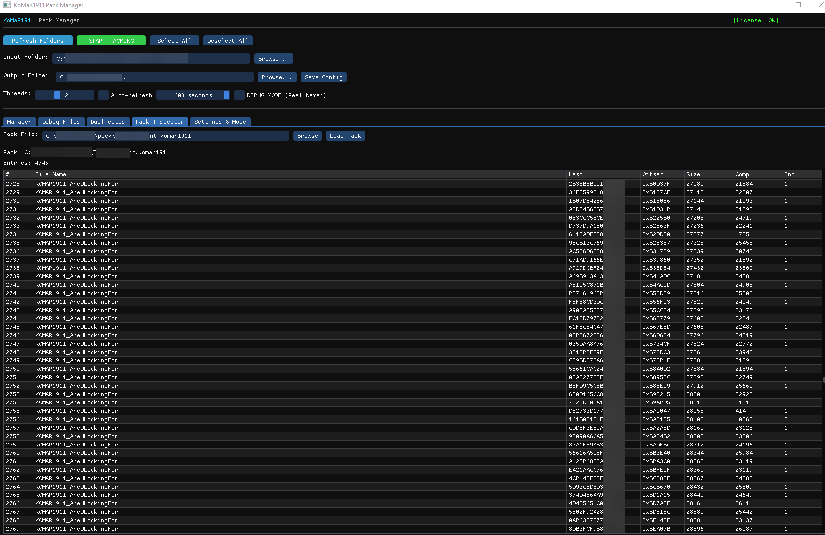Viewport: 825px width, 535px height.
Task: Click the table's vertical scrollbar handle
Action: (824, 380)
